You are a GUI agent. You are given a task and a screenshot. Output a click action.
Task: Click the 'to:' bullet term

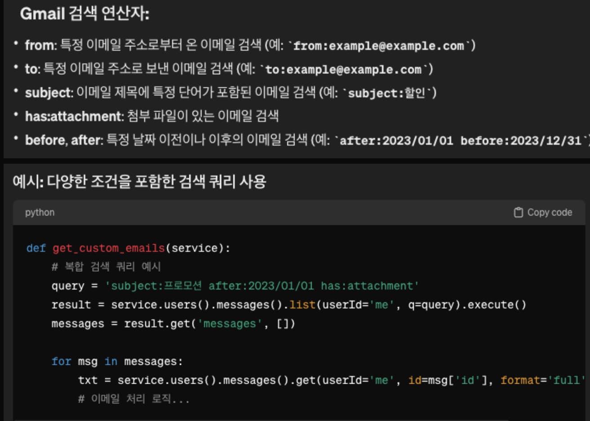[33, 69]
